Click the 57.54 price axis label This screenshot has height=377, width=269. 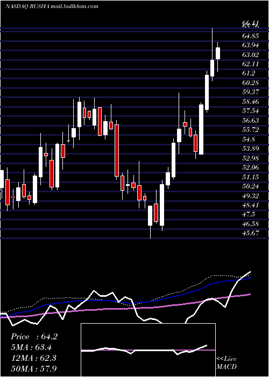pyautogui.click(x=251, y=111)
